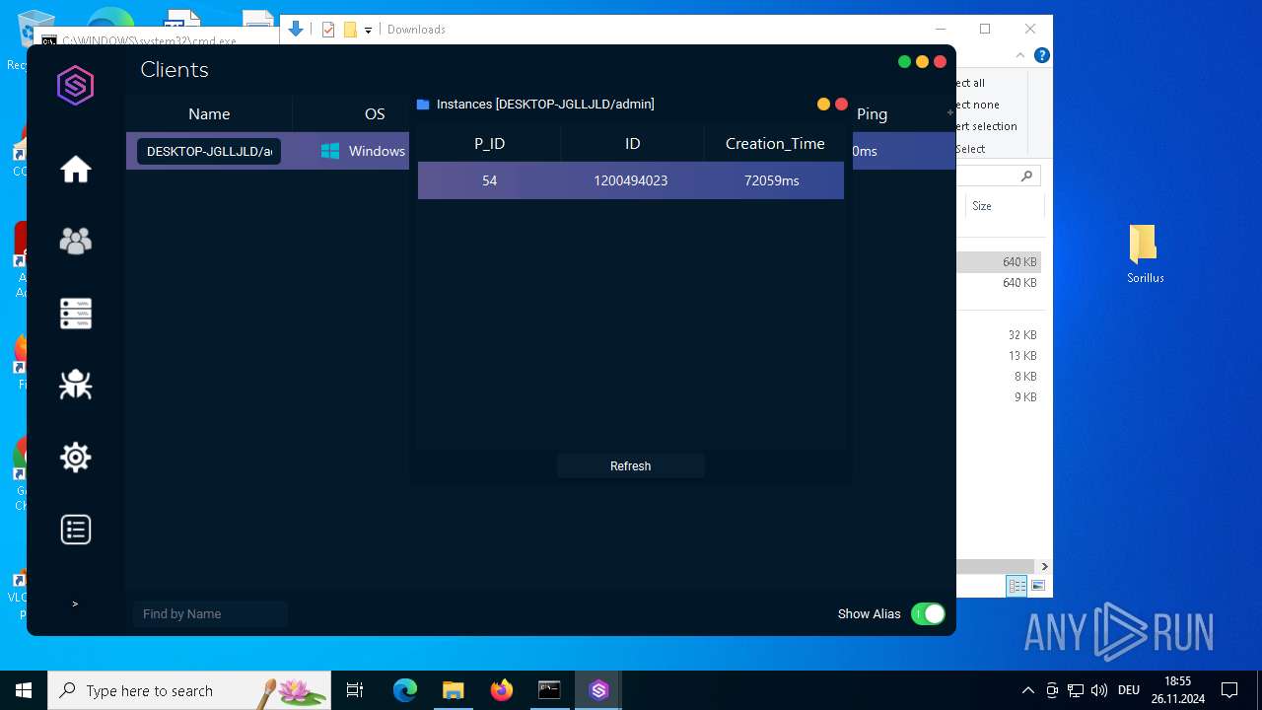Click the Creation_Time value 72059ms
The height and width of the screenshot is (710, 1262).
pos(772,180)
